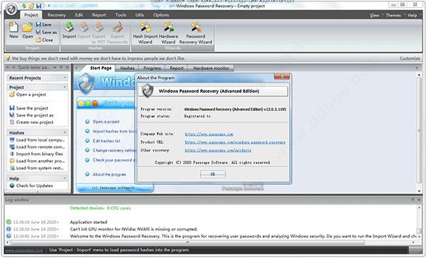
Task: Click the New project icon
Action: click(x=14, y=30)
